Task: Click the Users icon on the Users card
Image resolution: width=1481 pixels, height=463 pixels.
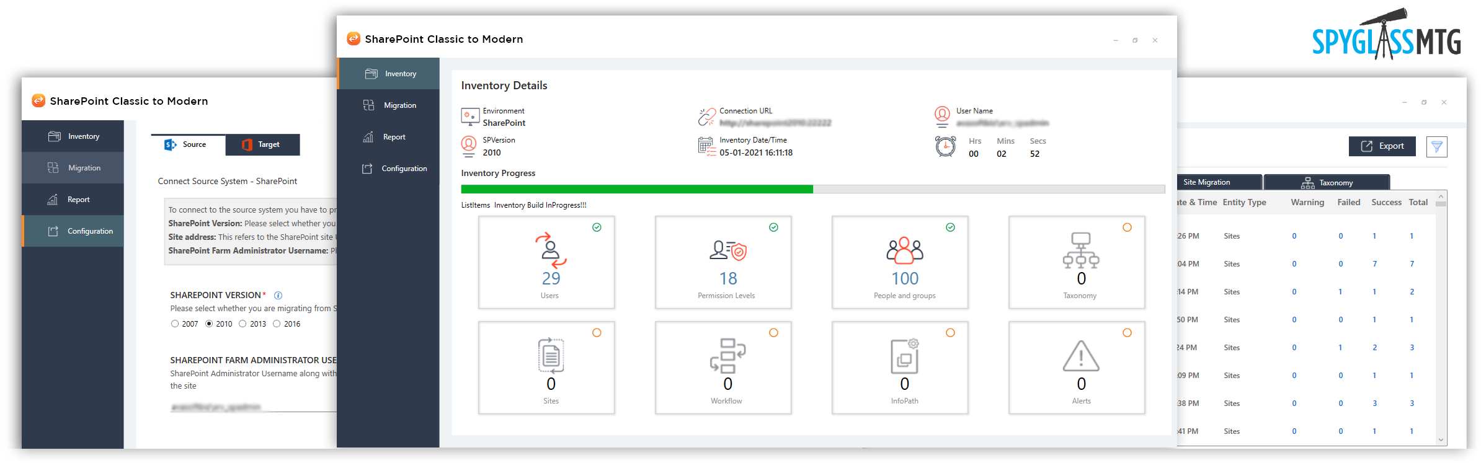Action: (551, 250)
